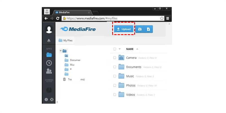Select the My Files folder app icon in sidebar
Viewport: 226px width, 113px height.
[x=49, y=55]
